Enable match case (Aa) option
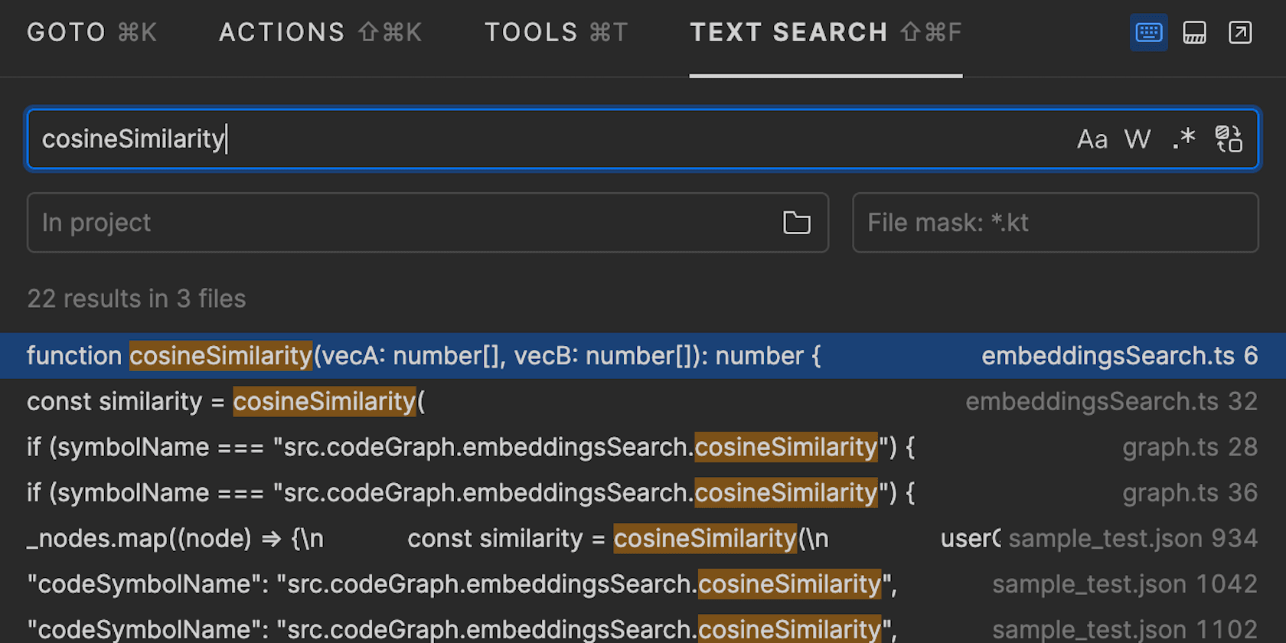 click(1092, 139)
